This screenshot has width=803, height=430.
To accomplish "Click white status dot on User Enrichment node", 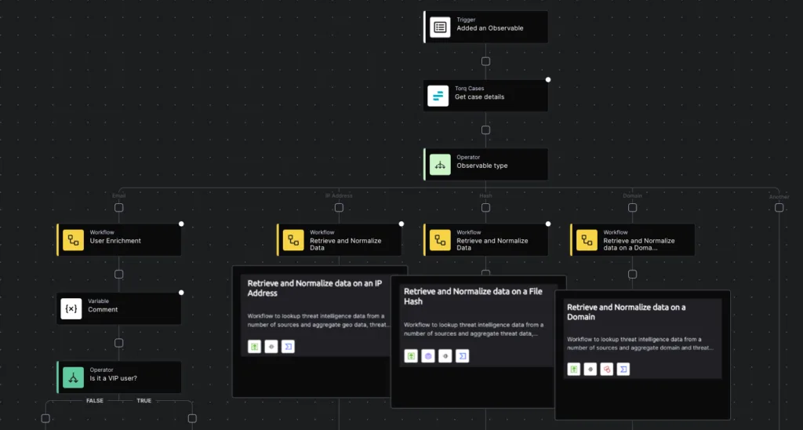I will pyautogui.click(x=181, y=224).
